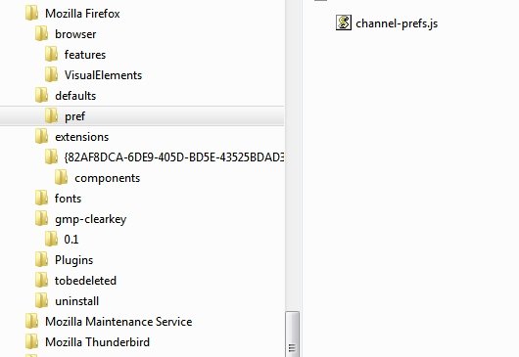Click the browser folder icon

coord(42,34)
